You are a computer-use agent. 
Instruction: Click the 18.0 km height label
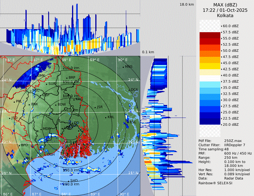tap(187, 4)
